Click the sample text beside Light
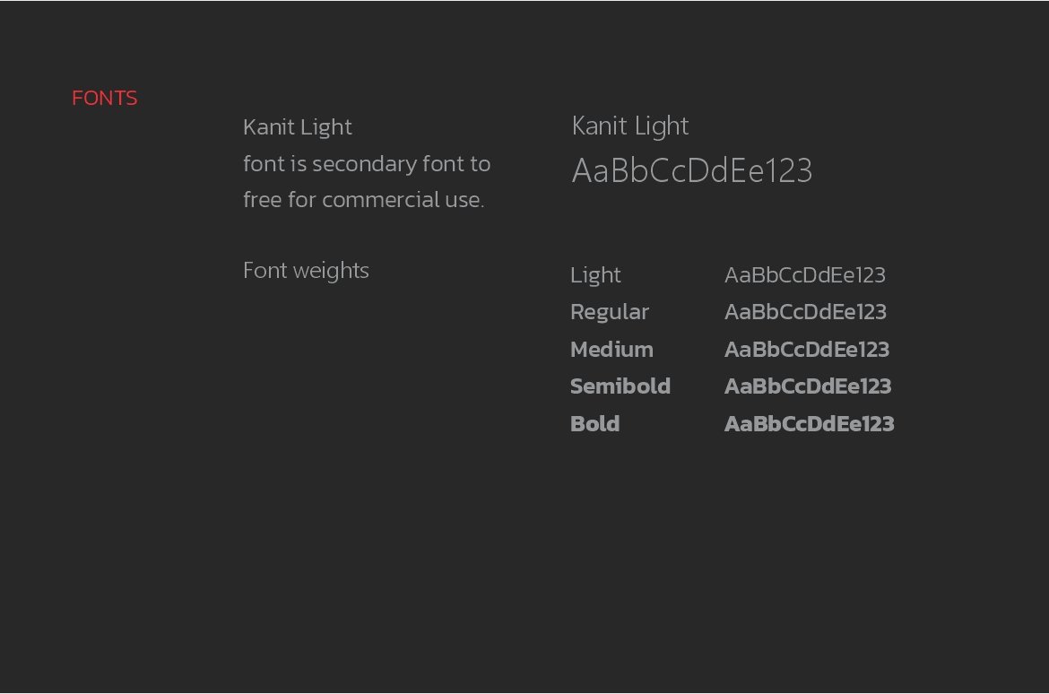 tap(805, 275)
